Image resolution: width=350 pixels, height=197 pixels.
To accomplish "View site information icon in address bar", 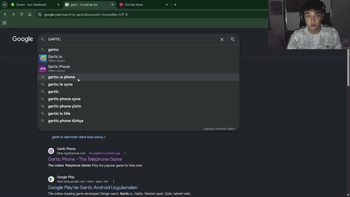I will coord(39,15).
